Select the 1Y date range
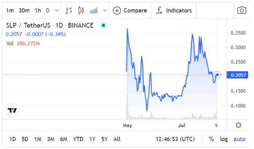Image resolution: width=254 pixels, height=149 pixels. tap(92, 139)
